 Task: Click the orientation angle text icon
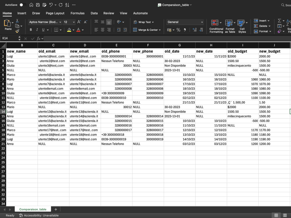[119, 22]
